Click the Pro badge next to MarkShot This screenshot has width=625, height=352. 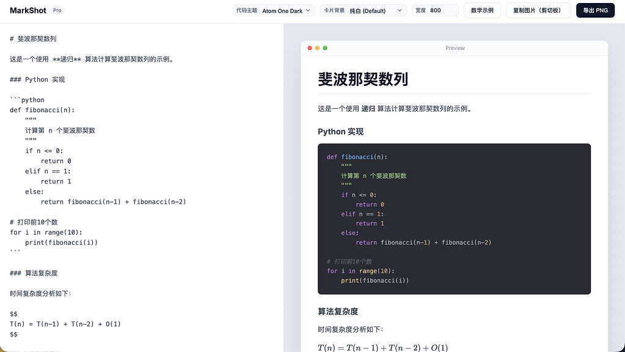(57, 10)
